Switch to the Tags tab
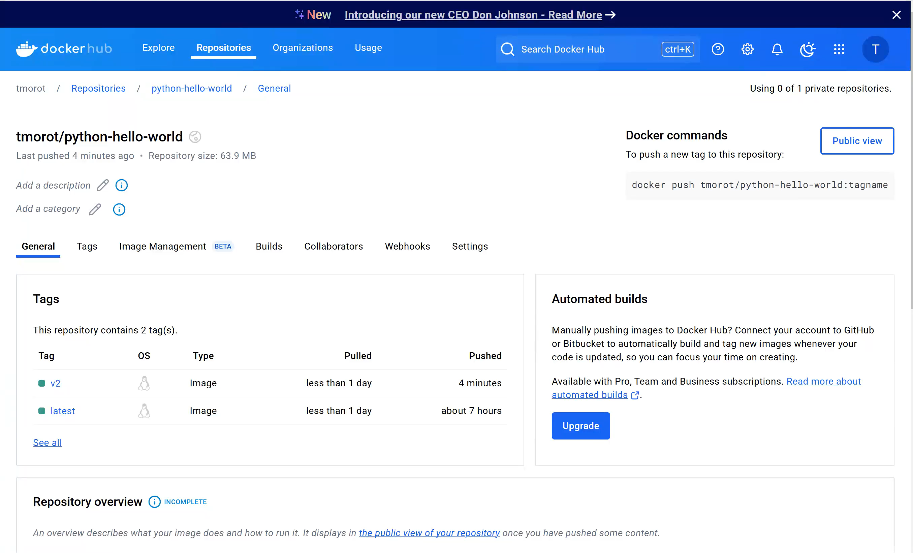The width and height of the screenshot is (913, 553). point(87,246)
